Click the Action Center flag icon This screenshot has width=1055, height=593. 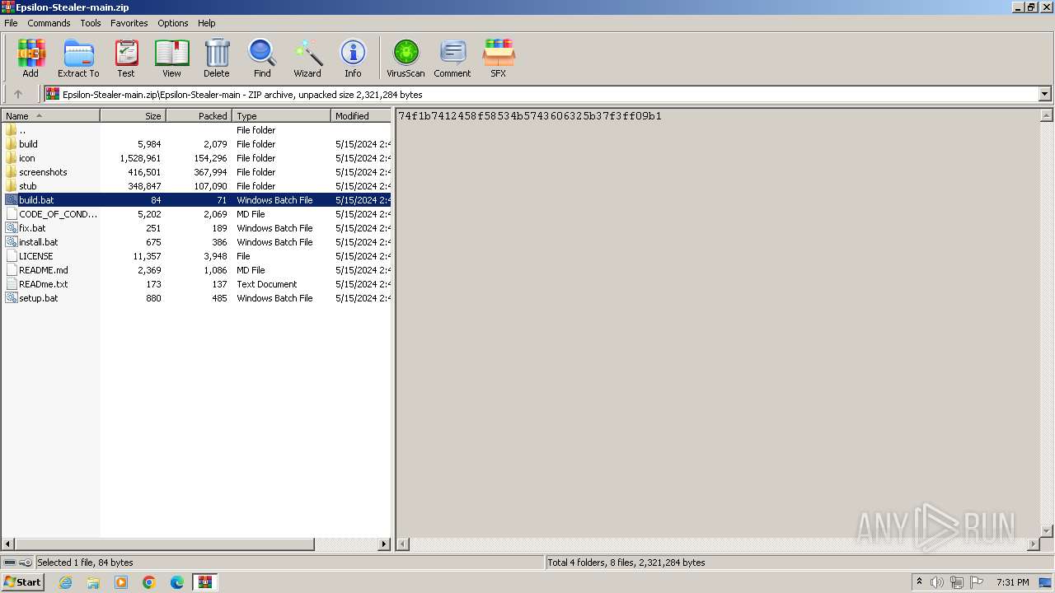(x=977, y=582)
